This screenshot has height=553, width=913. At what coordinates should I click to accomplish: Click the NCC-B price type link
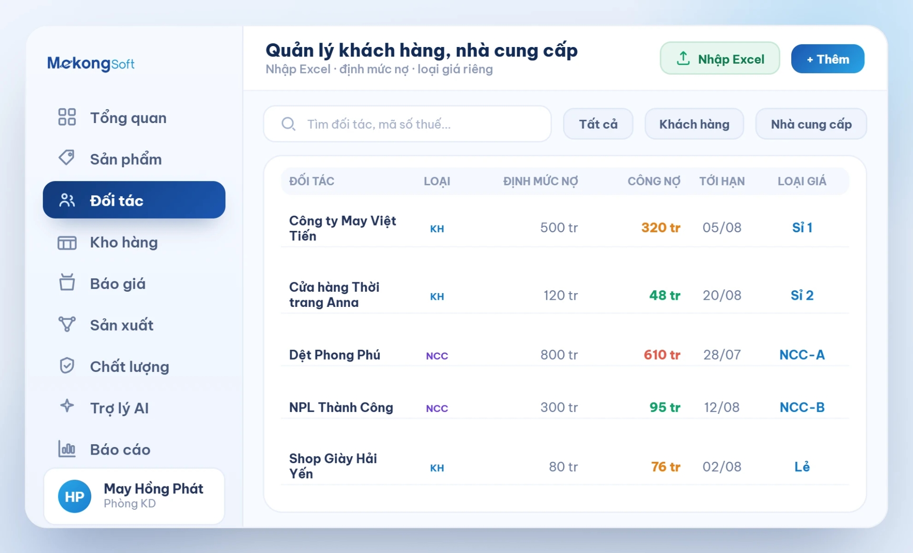(x=802, y=407)
